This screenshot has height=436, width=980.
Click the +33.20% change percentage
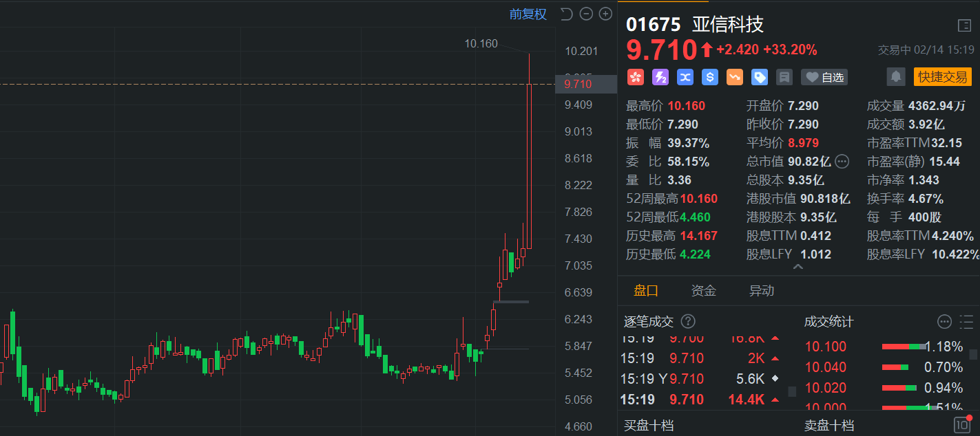click(790, 50)
